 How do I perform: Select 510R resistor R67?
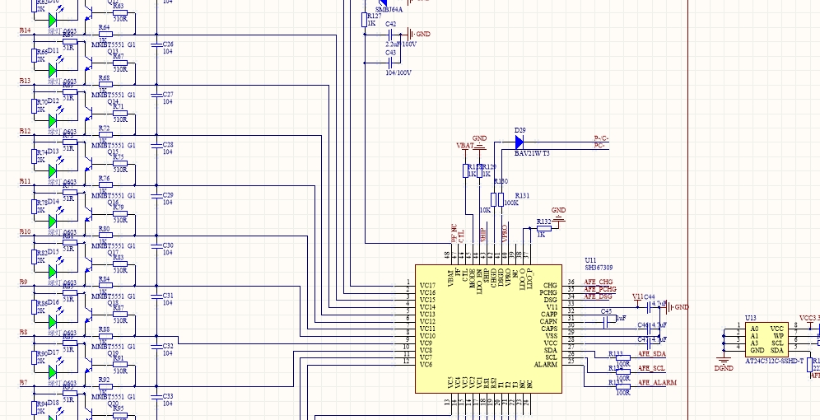pyautogui.click(x=120, y=63)
